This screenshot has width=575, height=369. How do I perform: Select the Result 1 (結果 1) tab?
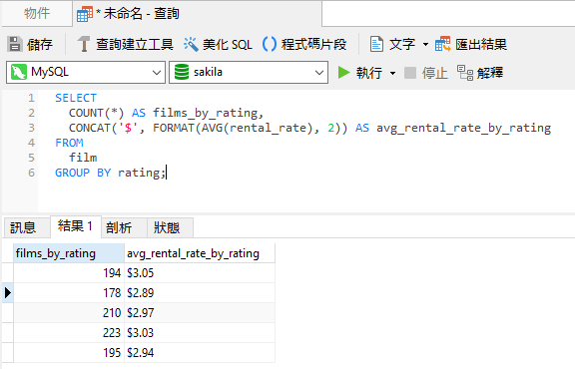click(x=76, y=226)
